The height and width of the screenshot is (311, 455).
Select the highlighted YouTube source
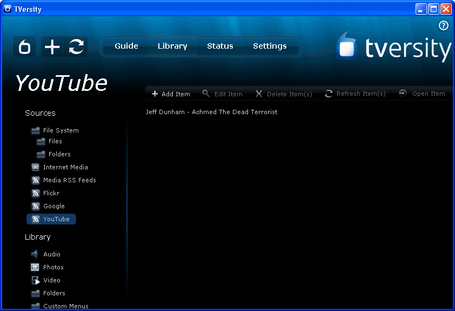51,219
